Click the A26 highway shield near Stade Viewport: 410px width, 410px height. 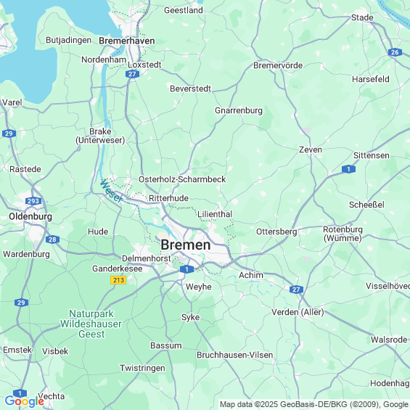[395, 52]
